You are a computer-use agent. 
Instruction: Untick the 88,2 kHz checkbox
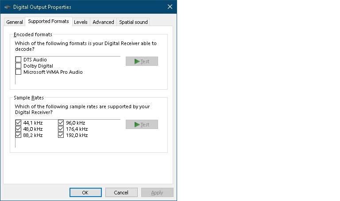[19, 135]
